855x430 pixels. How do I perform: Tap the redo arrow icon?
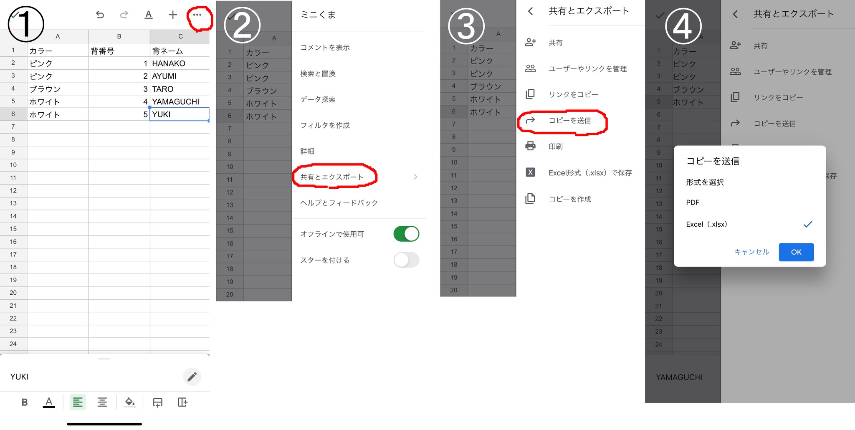(x=124, y=15)
